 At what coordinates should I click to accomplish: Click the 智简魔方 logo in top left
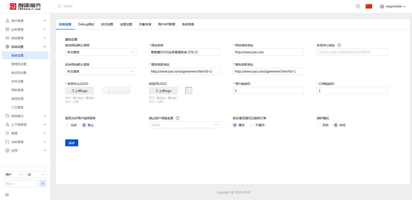pos(23,6)
